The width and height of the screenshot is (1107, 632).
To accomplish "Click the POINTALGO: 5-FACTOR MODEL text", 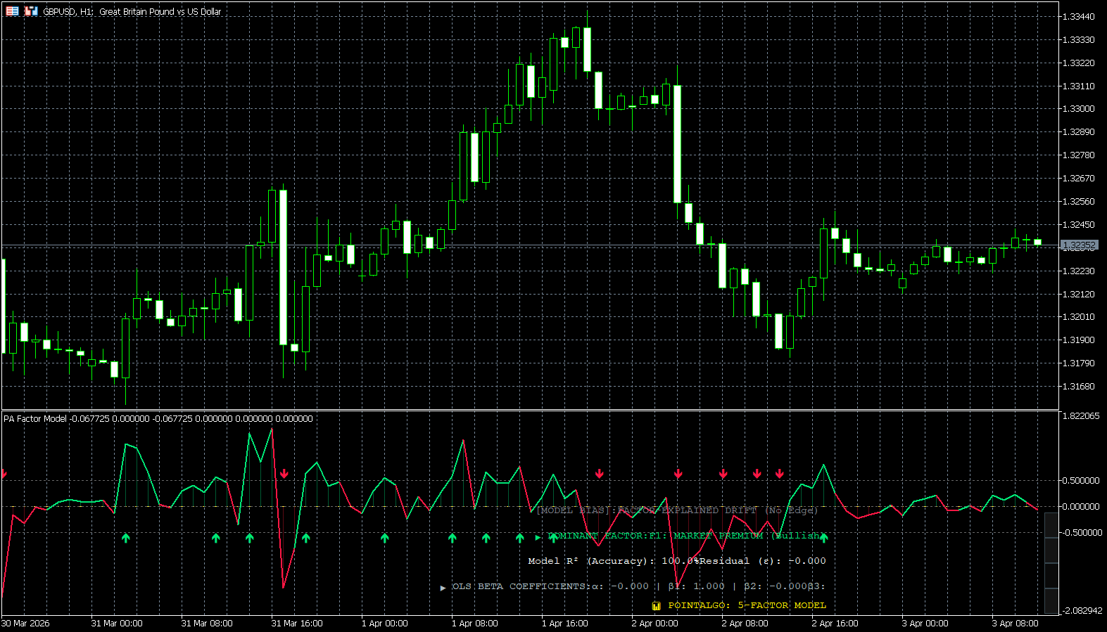I will click(x=747, y=605).
